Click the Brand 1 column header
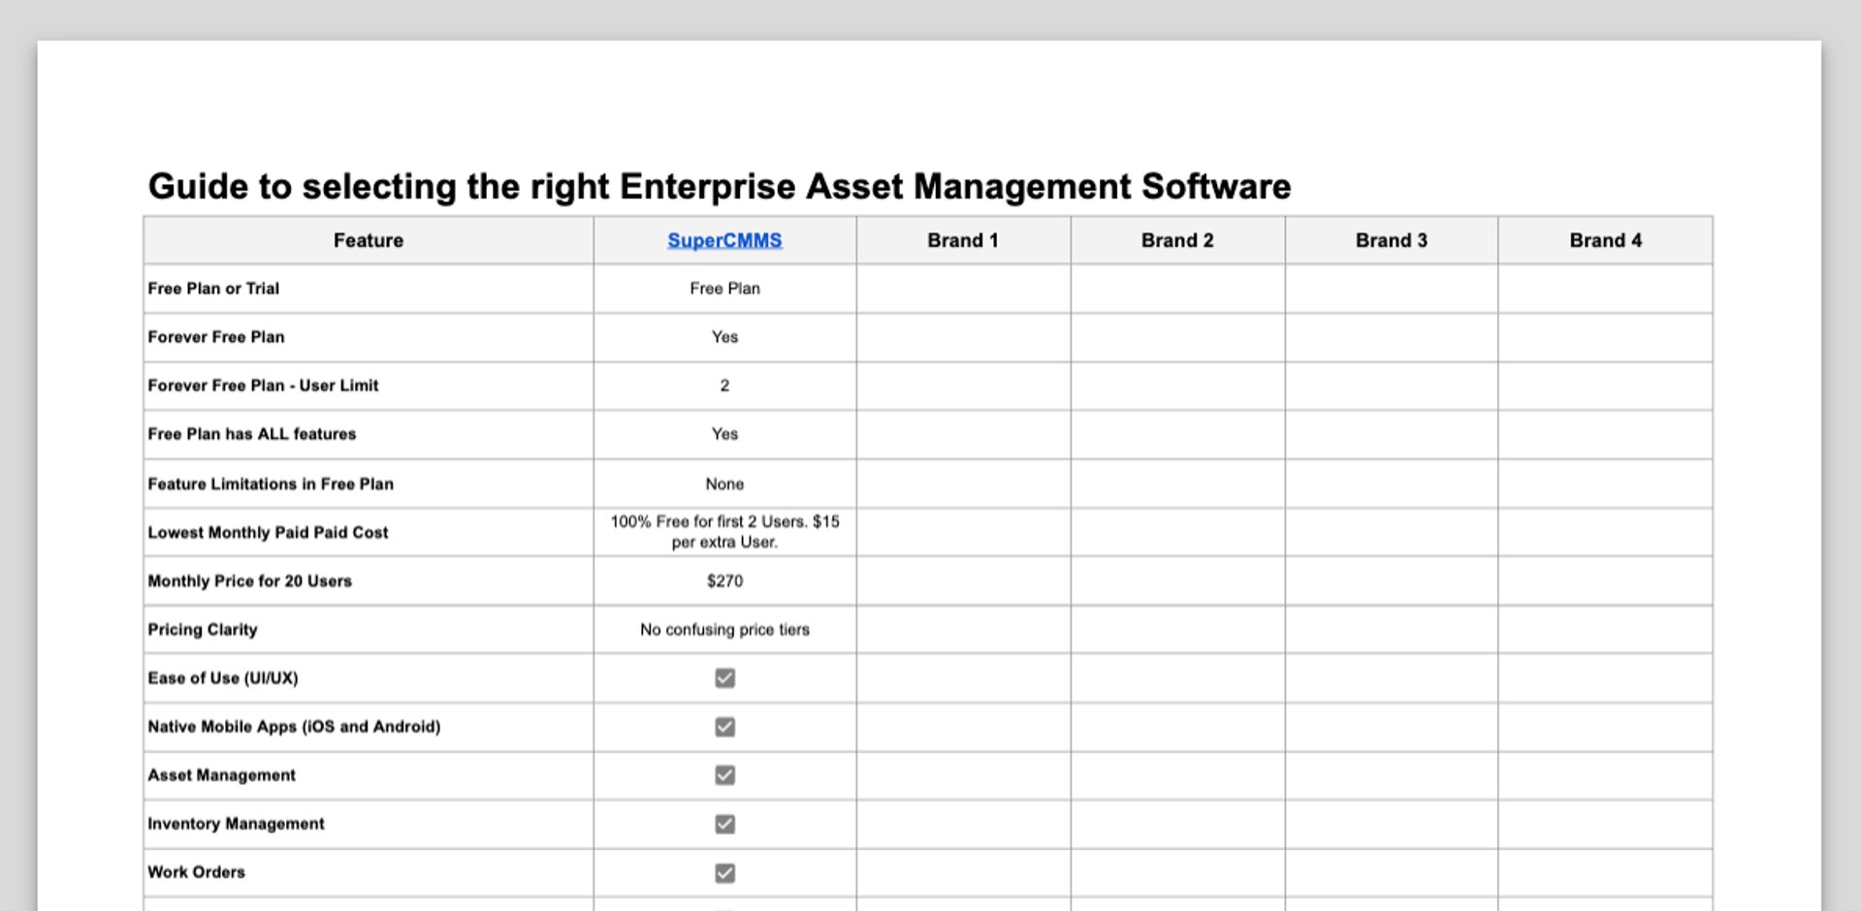The image size is (1862, 911). [x=963, y=240]
